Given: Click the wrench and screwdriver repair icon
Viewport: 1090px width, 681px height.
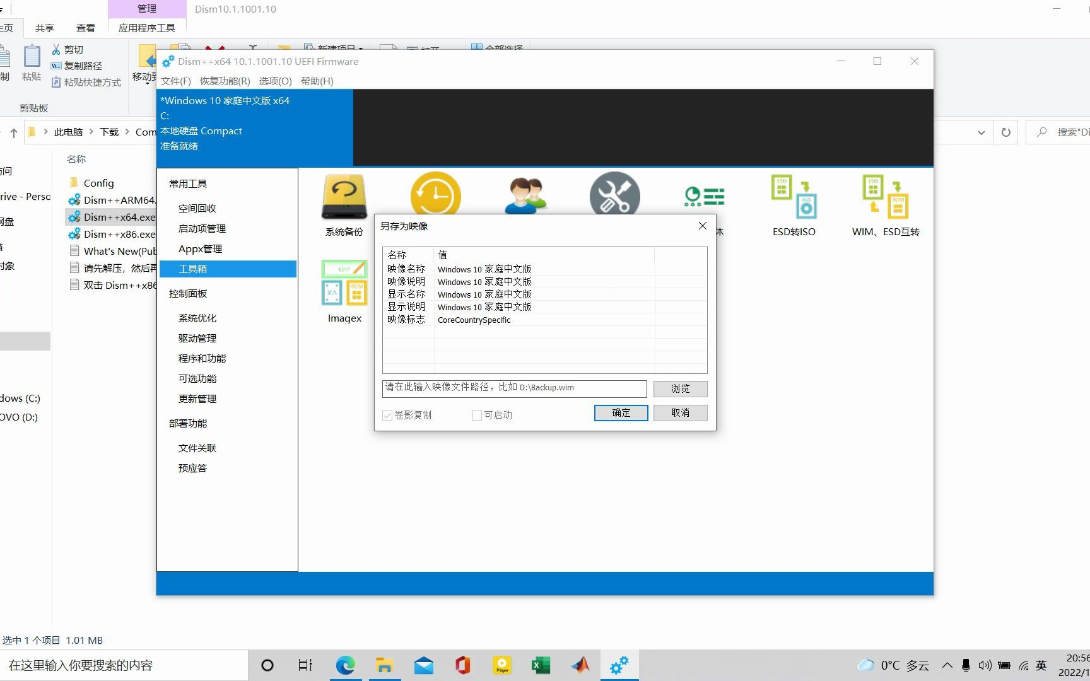Looking at the screenshot, I should pyautogui.click(x=614, y=194).
